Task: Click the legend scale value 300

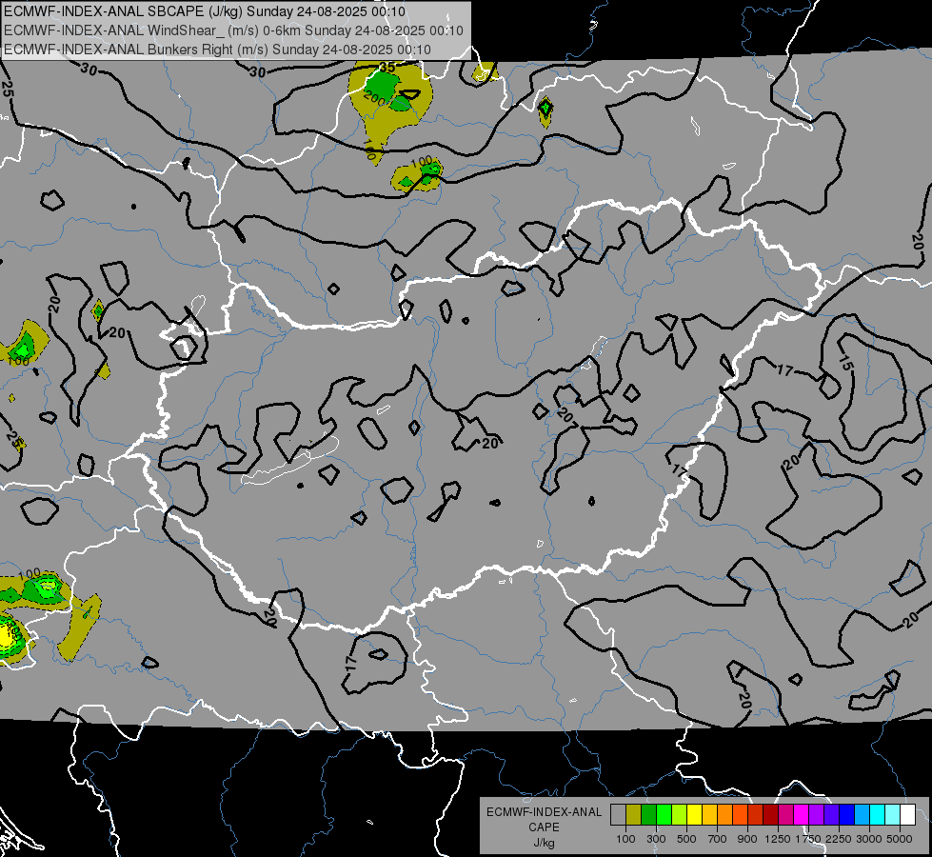Action: click(656, 839)
